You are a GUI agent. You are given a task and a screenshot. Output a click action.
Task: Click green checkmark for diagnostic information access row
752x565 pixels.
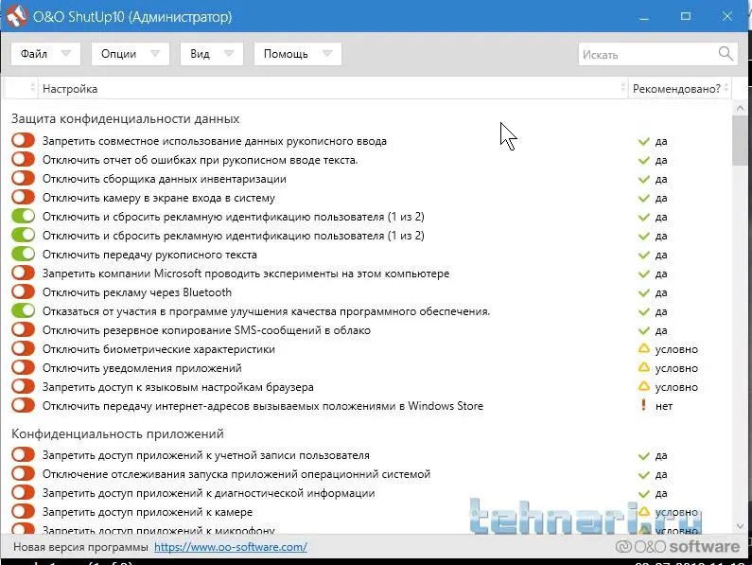(x=643, y=493)
